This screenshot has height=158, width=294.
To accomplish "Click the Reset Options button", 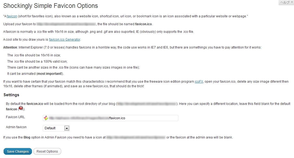I will (x=47, y=151).
